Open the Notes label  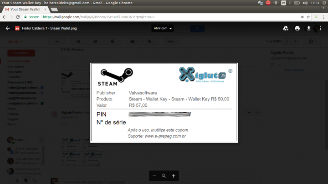[x=11, y=109]
